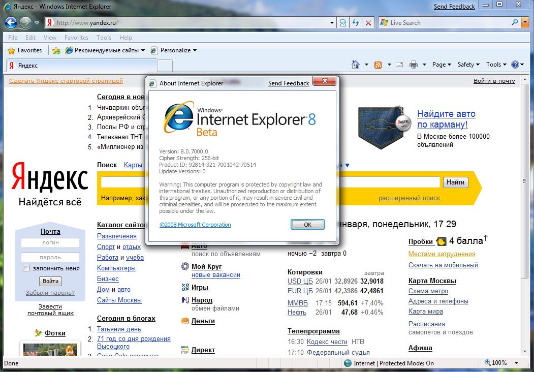Click the Read Mail envelope icon
This screenshot has width=534, height=372.
399,65
